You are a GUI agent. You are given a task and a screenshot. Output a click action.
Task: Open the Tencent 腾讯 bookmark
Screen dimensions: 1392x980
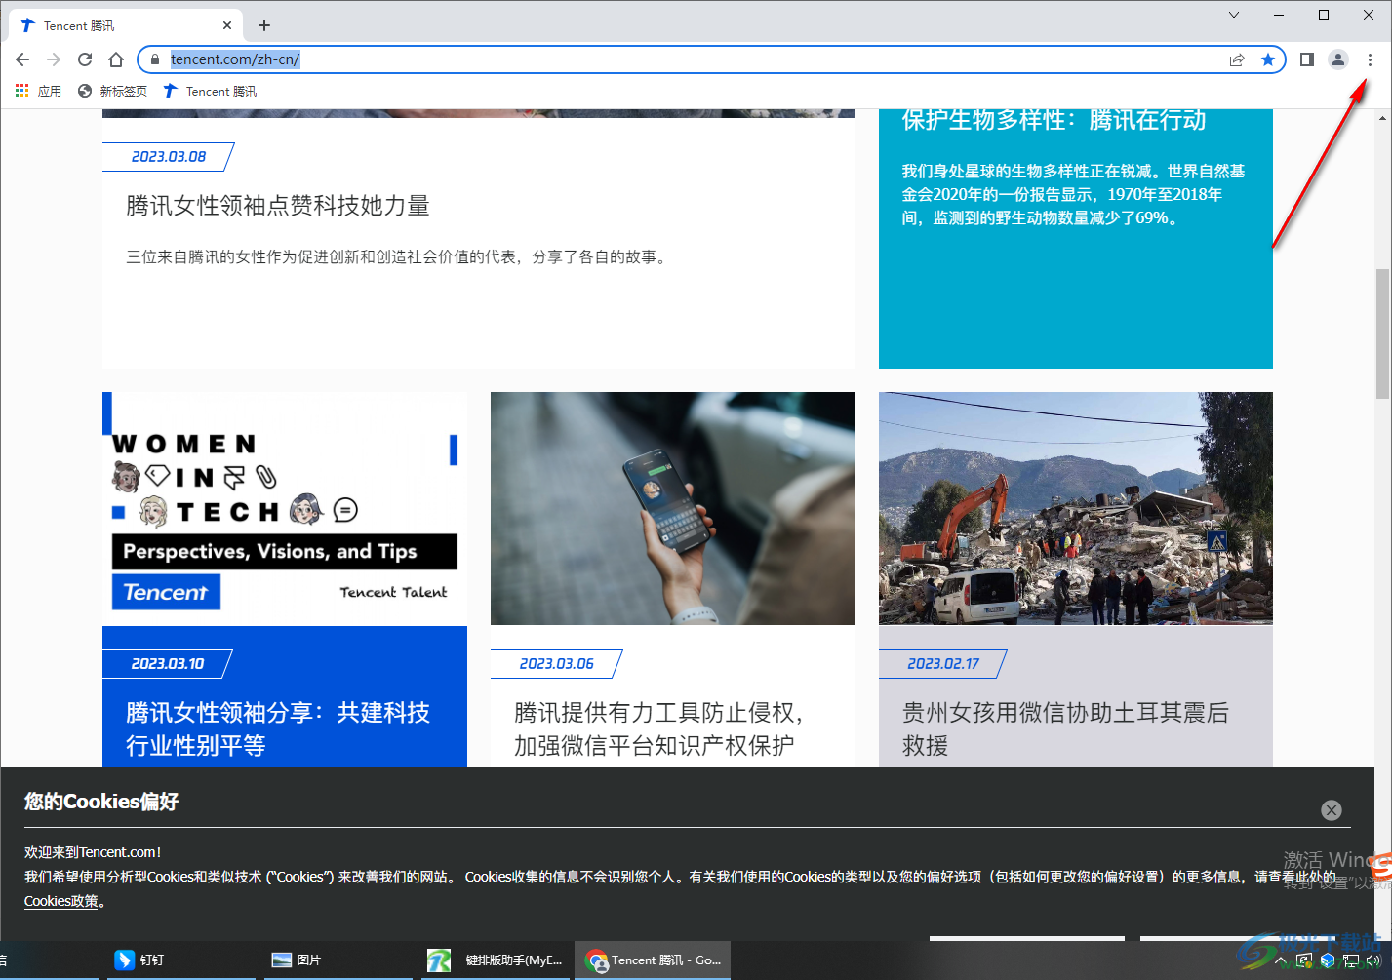click(x=210, y=91)
